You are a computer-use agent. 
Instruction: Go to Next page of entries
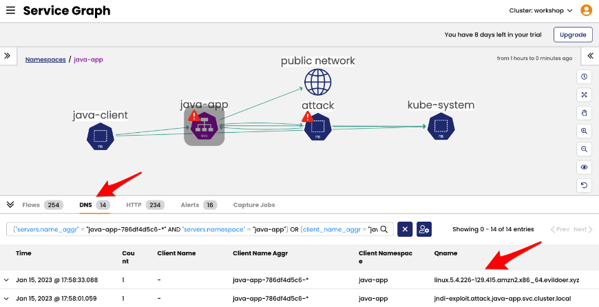pos(583,229)
